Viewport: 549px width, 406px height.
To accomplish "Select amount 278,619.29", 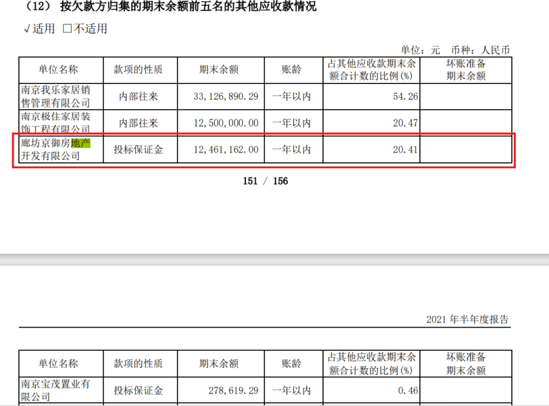I will click(233, 390).
